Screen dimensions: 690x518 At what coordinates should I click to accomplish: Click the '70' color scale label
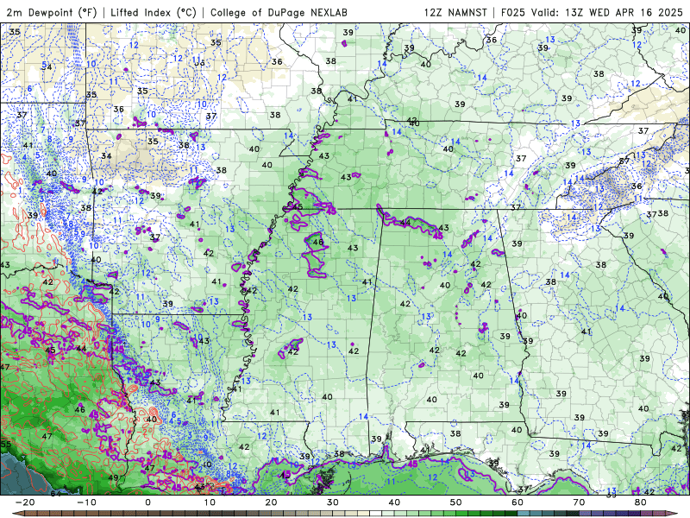[579, 502]
